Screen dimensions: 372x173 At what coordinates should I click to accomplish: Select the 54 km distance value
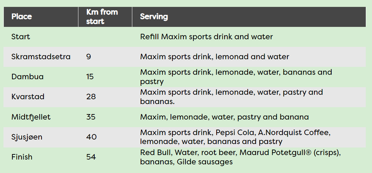coord(91,157)
